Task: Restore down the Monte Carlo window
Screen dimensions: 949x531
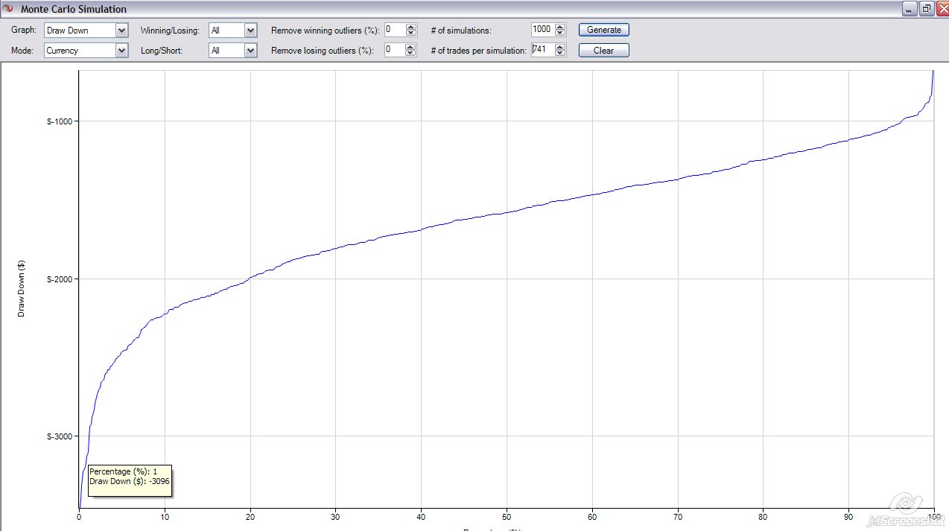Action: (x=926, y=9)
